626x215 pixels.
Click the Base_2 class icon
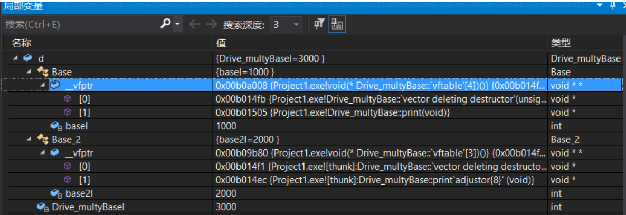click(42, 139)
